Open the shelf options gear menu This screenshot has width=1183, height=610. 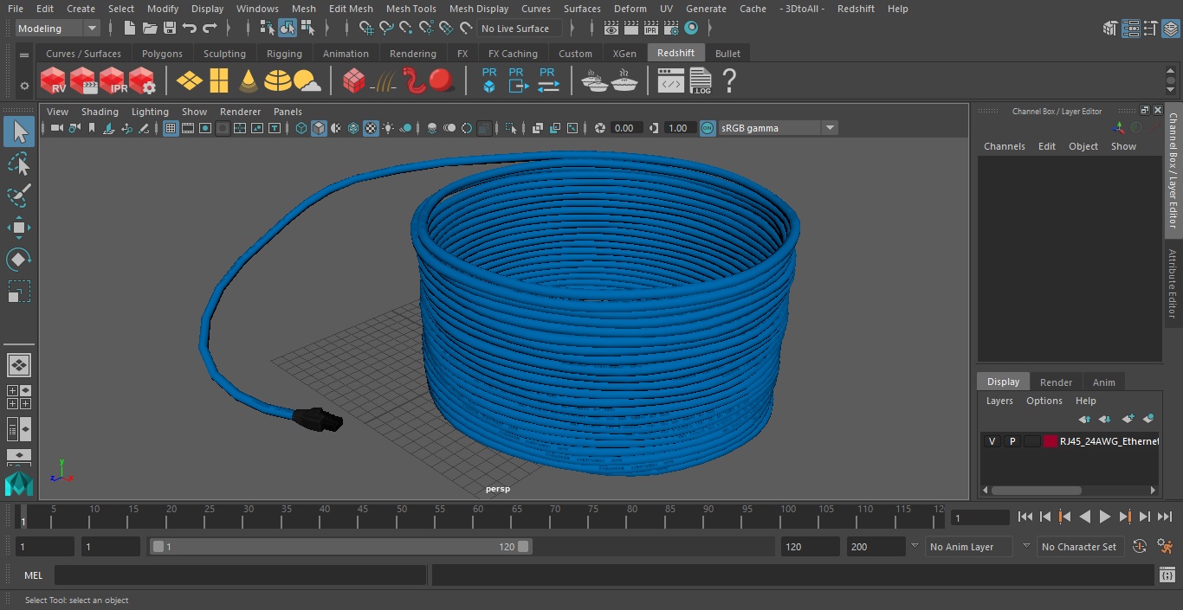24,86
